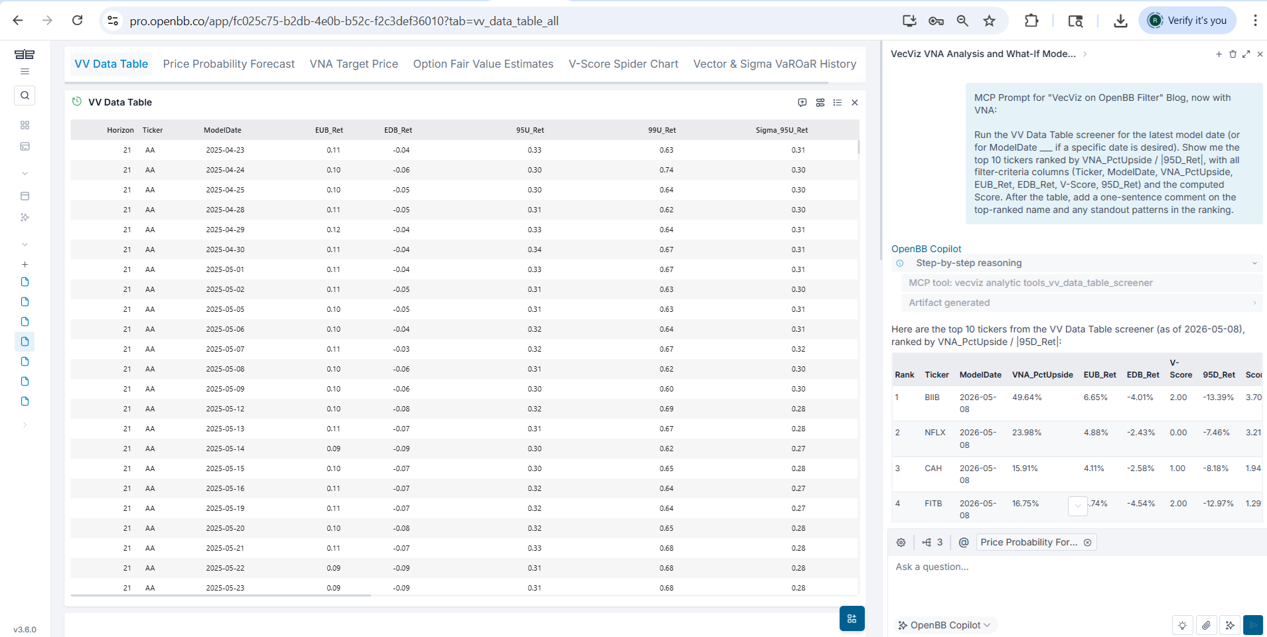Click the refresh clock icon beside VV Data Table
Viewport: 1267px width, 637px height.
pos(77,102)
